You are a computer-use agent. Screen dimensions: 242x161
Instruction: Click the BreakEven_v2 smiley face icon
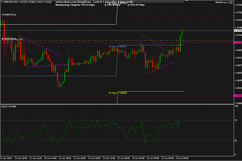pyautogui.click(x=231, y=2)
